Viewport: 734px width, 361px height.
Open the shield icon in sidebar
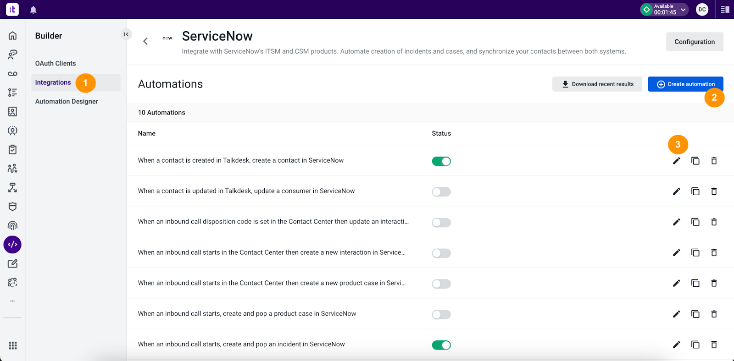12,207
